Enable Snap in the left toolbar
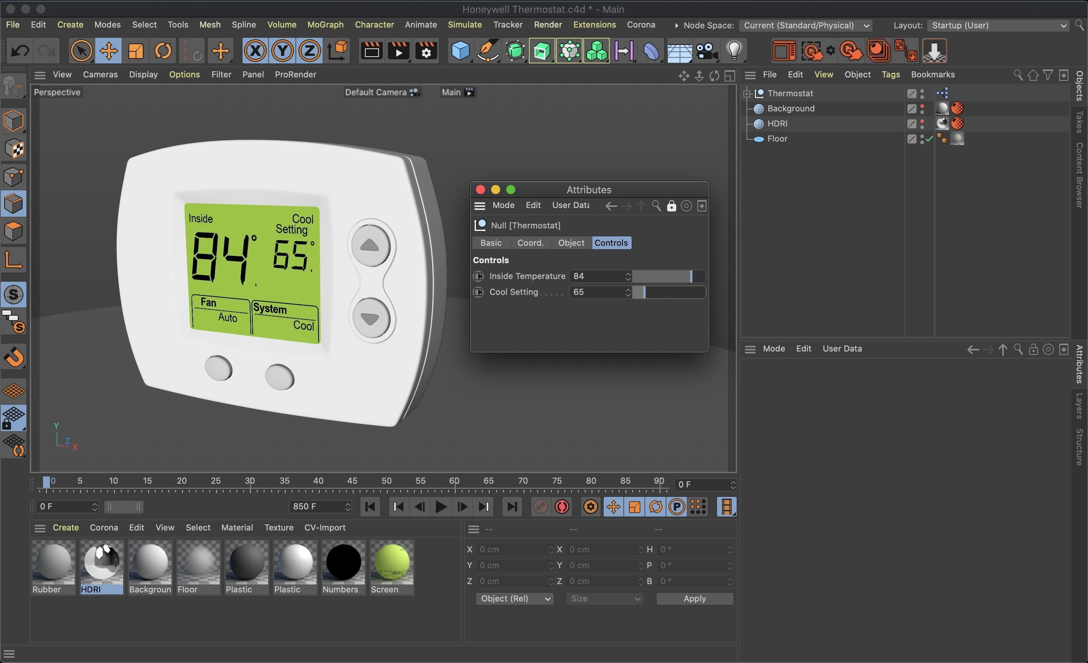1088x663 pixels. click(14, 294)
